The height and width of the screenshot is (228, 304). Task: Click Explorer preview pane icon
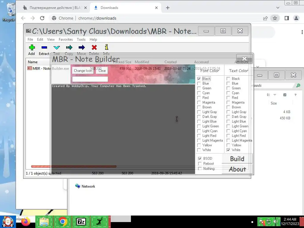coord(285,95)
